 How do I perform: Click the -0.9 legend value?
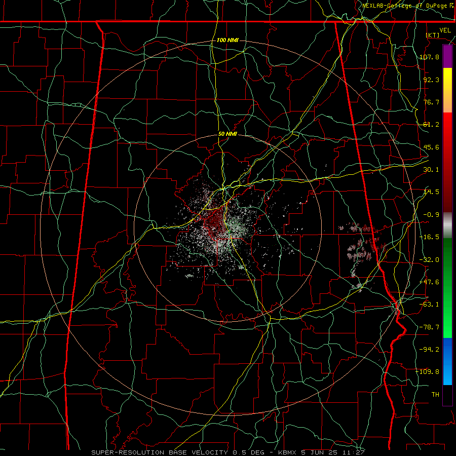coord(431,215)
